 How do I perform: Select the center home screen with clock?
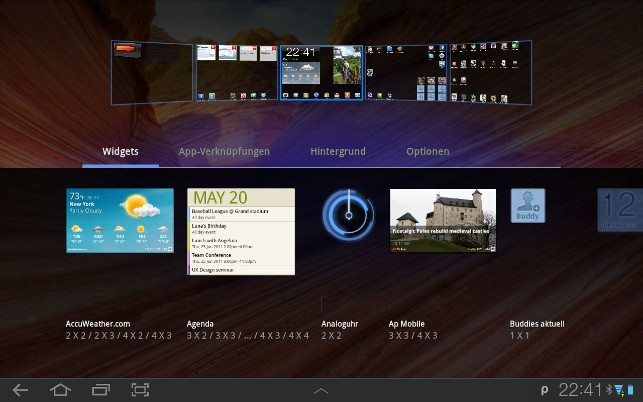coord(321,73)
